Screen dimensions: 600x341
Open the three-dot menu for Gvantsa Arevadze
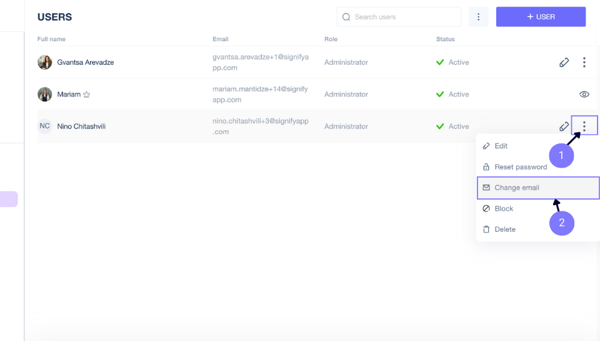click(584, 62)
